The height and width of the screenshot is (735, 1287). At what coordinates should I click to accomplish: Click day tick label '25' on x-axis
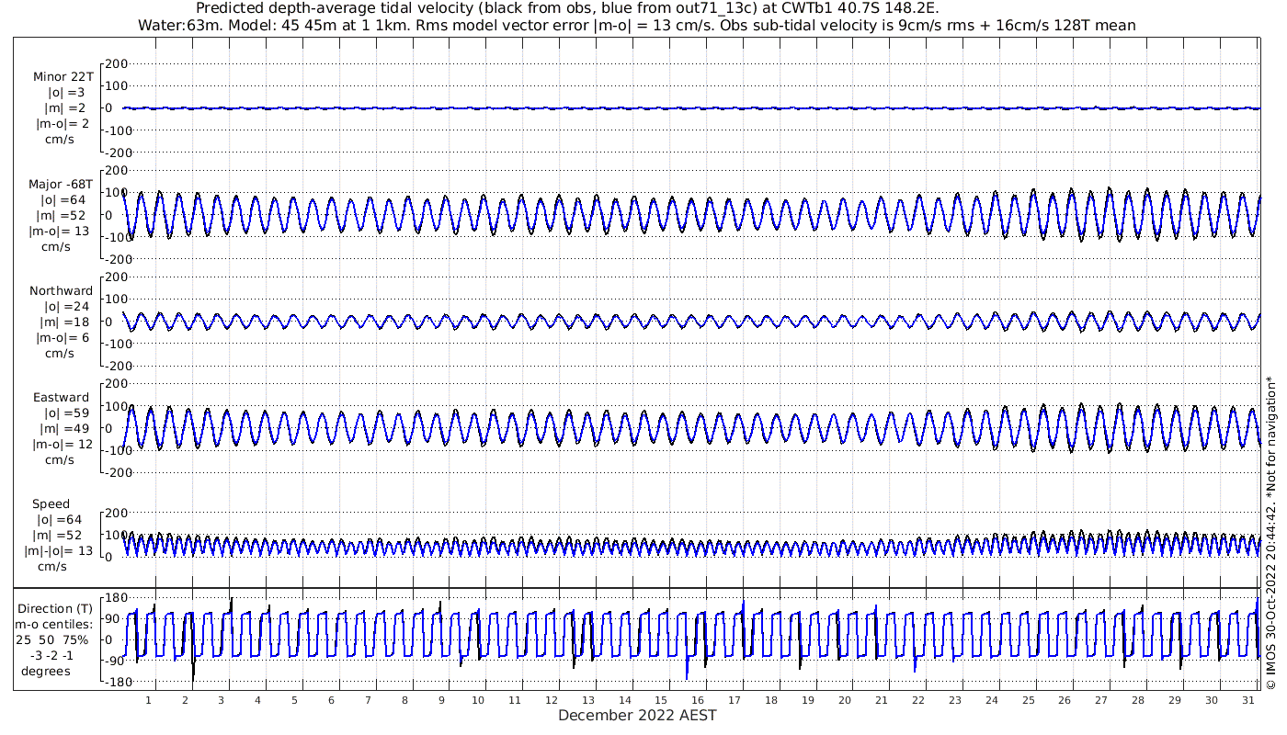[1028, 700]
